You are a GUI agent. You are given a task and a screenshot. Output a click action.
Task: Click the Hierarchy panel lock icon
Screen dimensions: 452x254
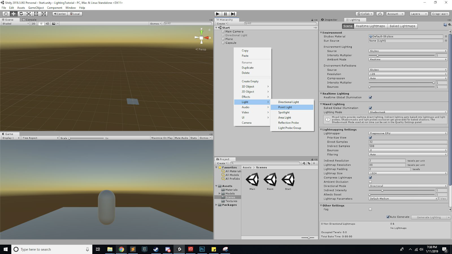[x=312, y=20]
